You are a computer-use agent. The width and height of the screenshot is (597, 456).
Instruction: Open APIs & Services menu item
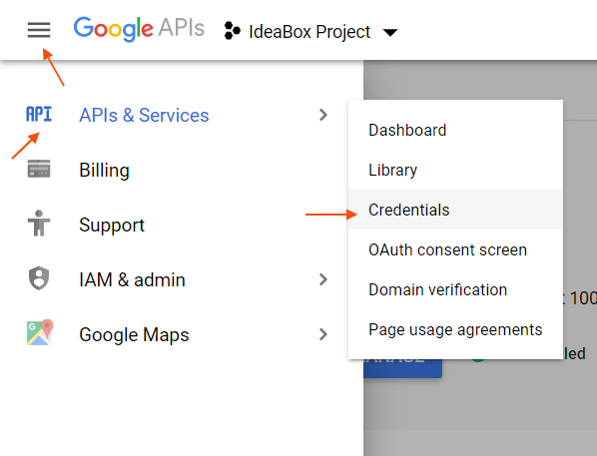[x=144, y=115]
